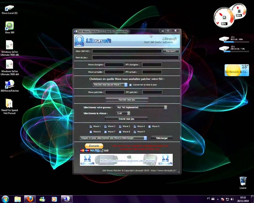254x203 pixels.
Task: Switch to Firefox in the taskbar
Action: [30, 199]
